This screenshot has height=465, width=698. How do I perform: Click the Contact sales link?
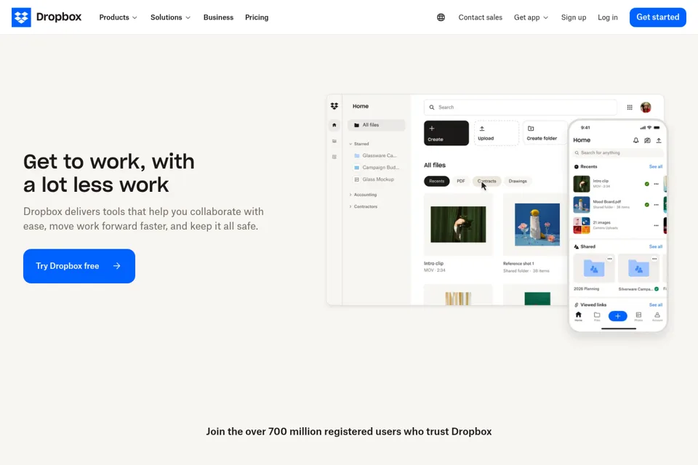481,17
